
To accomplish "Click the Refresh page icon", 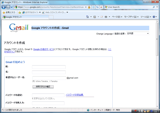I will point(97,7).
